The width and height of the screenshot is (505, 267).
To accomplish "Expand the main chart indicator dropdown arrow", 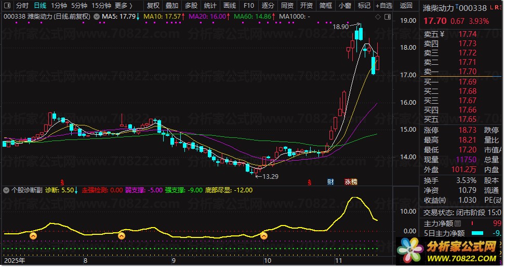I will pos(96,17).
